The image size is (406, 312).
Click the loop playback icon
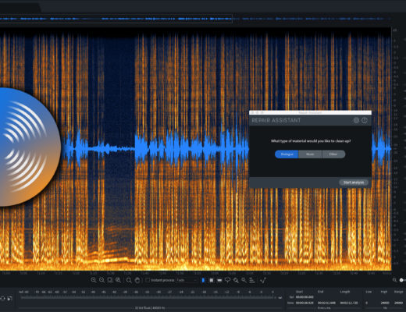pyautogui.click(x=2, y=299)
